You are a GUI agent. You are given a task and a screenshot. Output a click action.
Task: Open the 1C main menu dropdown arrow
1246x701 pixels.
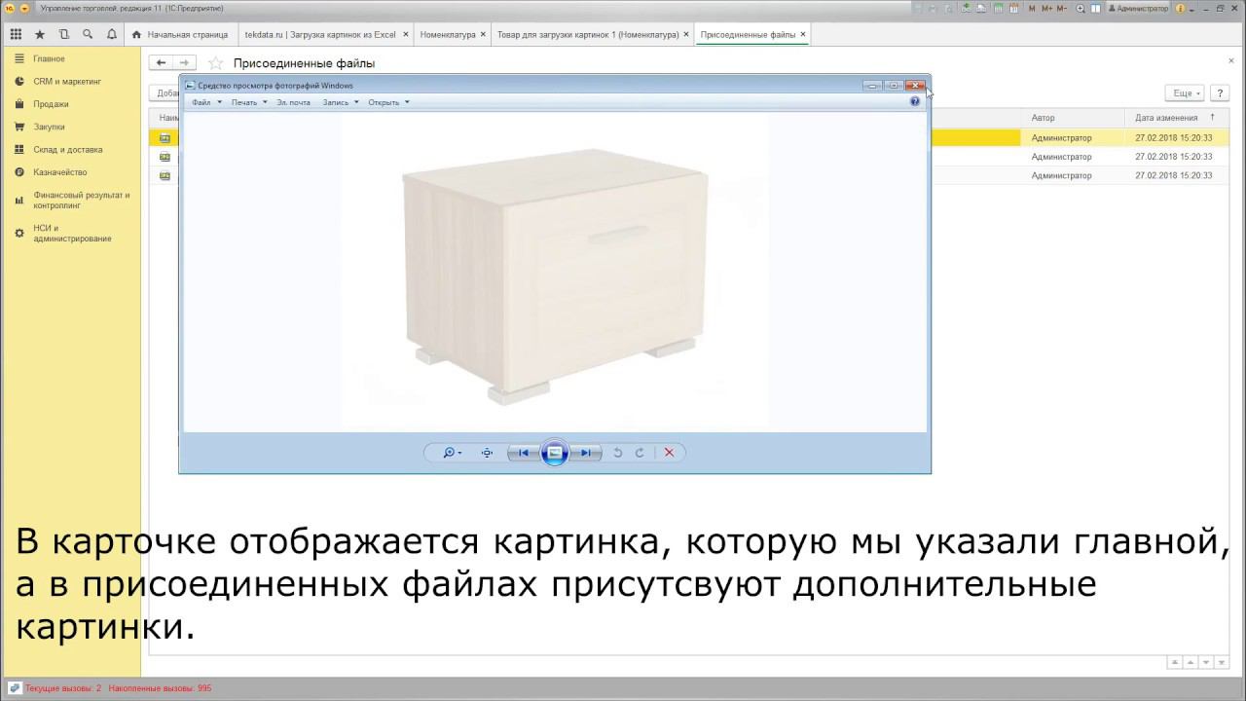tap(24, 8)
